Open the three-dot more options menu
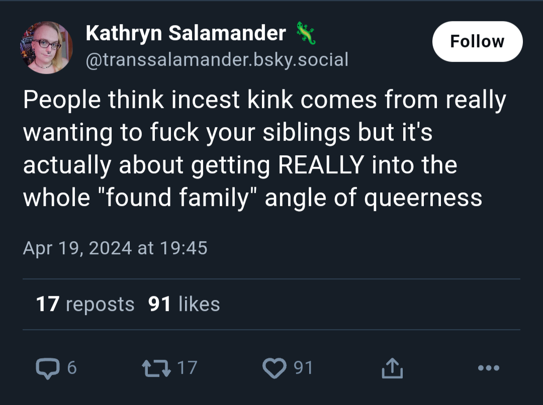 489,368
